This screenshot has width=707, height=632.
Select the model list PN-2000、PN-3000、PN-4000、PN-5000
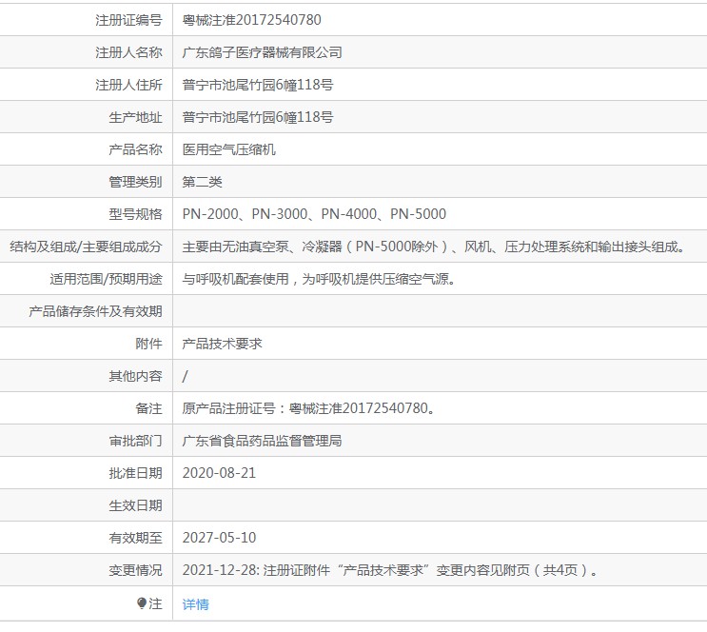pos(314,214)
